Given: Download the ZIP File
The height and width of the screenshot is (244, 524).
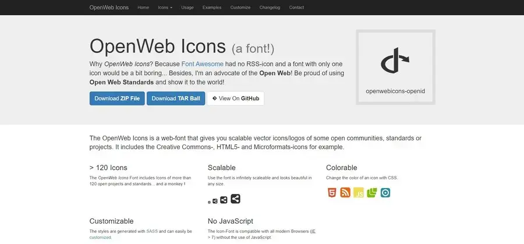Looking at the screenshot, I should [117, 98].
